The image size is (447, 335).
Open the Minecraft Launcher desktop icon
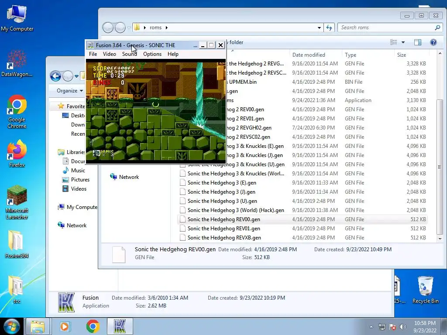point(17,202)
